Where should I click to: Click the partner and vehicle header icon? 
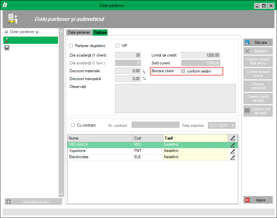coord(12,19)
